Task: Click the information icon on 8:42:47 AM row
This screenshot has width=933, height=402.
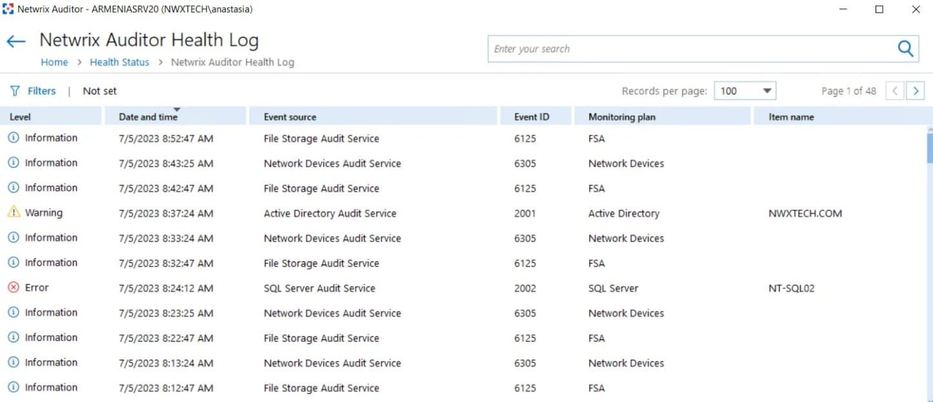Action: tap(14, 187)
